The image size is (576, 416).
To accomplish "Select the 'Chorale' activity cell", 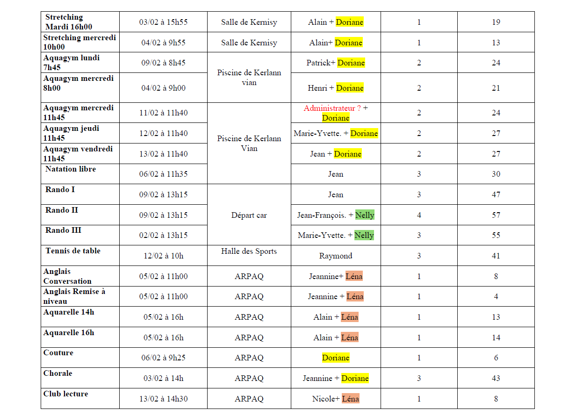I will (x=58, y=373).
